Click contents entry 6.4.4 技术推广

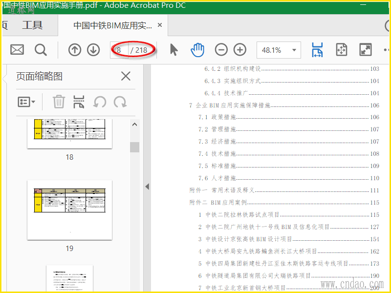[x=291, y=93]
